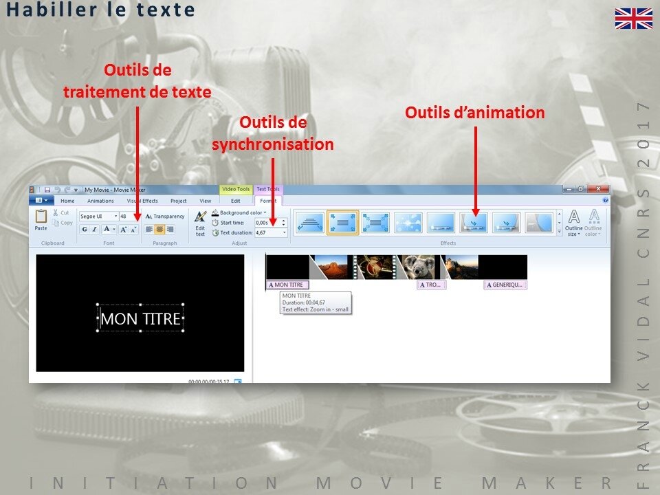Select the MON TITRE caption on the timeline
Screen dimensions: 660x495
(x=288, y=285)
